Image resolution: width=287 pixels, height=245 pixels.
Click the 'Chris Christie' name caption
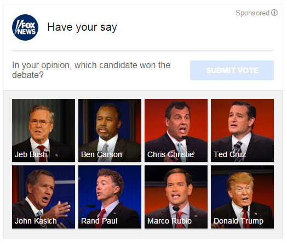170,154
